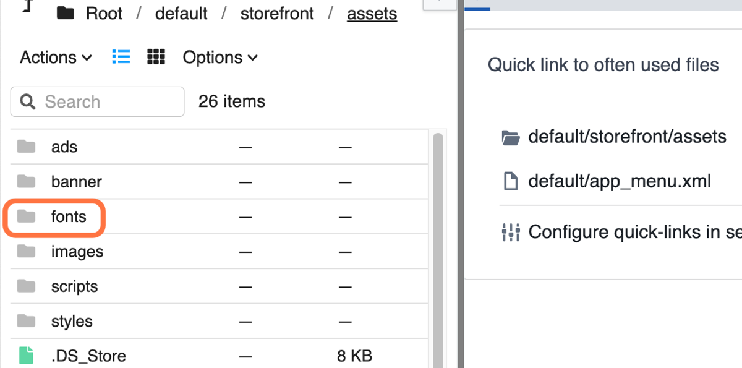Open the Actions dropdown menu
This screenshot has height=368, width=742.
(x=56, y=58)
